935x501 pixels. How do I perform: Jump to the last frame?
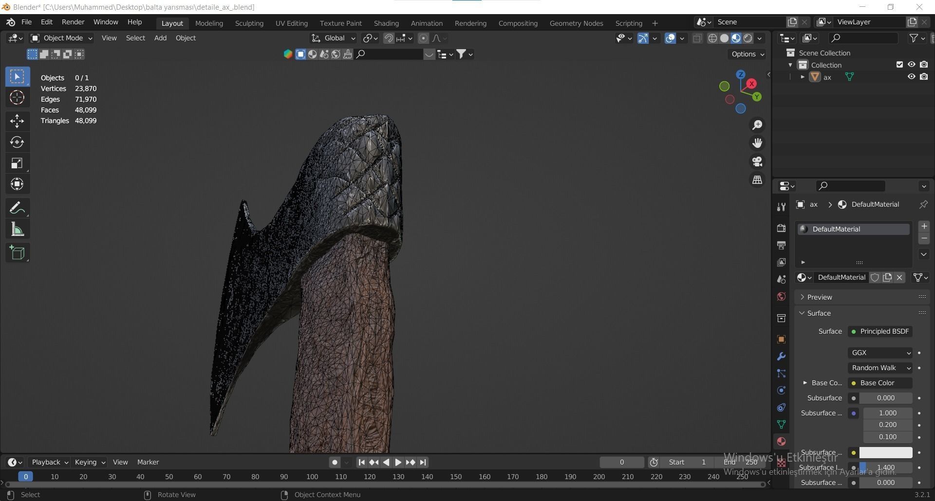[x=423, y=463]
